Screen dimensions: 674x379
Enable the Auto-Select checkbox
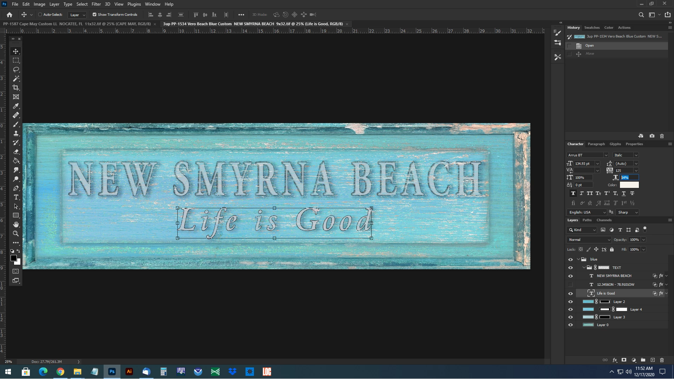pos(40,15)
